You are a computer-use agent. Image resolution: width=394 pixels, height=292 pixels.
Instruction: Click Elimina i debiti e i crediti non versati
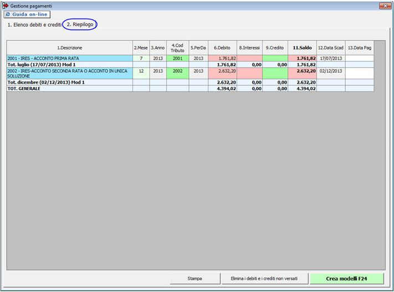(264, 278)
